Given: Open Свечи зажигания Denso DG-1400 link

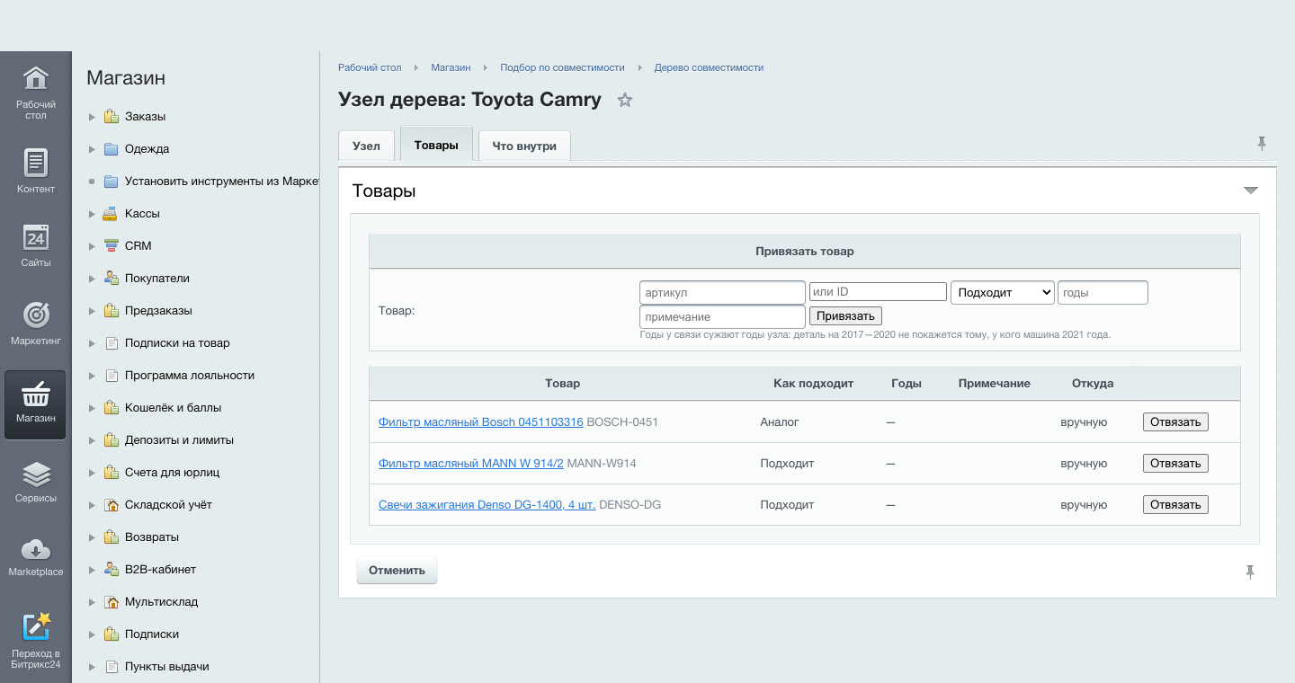Looking at the screenshot, I should coord(487,505).
